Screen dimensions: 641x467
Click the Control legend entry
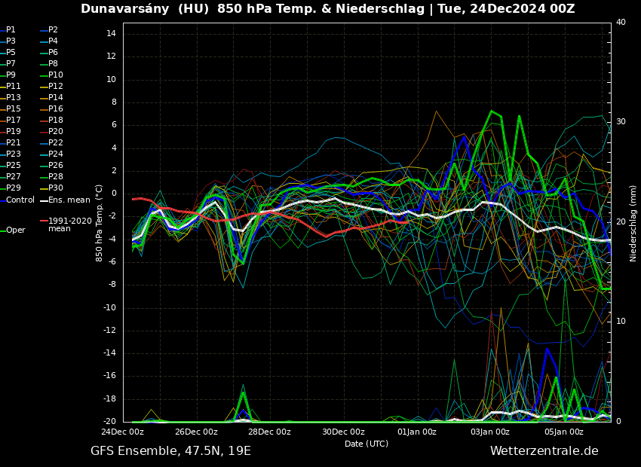(x=20, y=200)
